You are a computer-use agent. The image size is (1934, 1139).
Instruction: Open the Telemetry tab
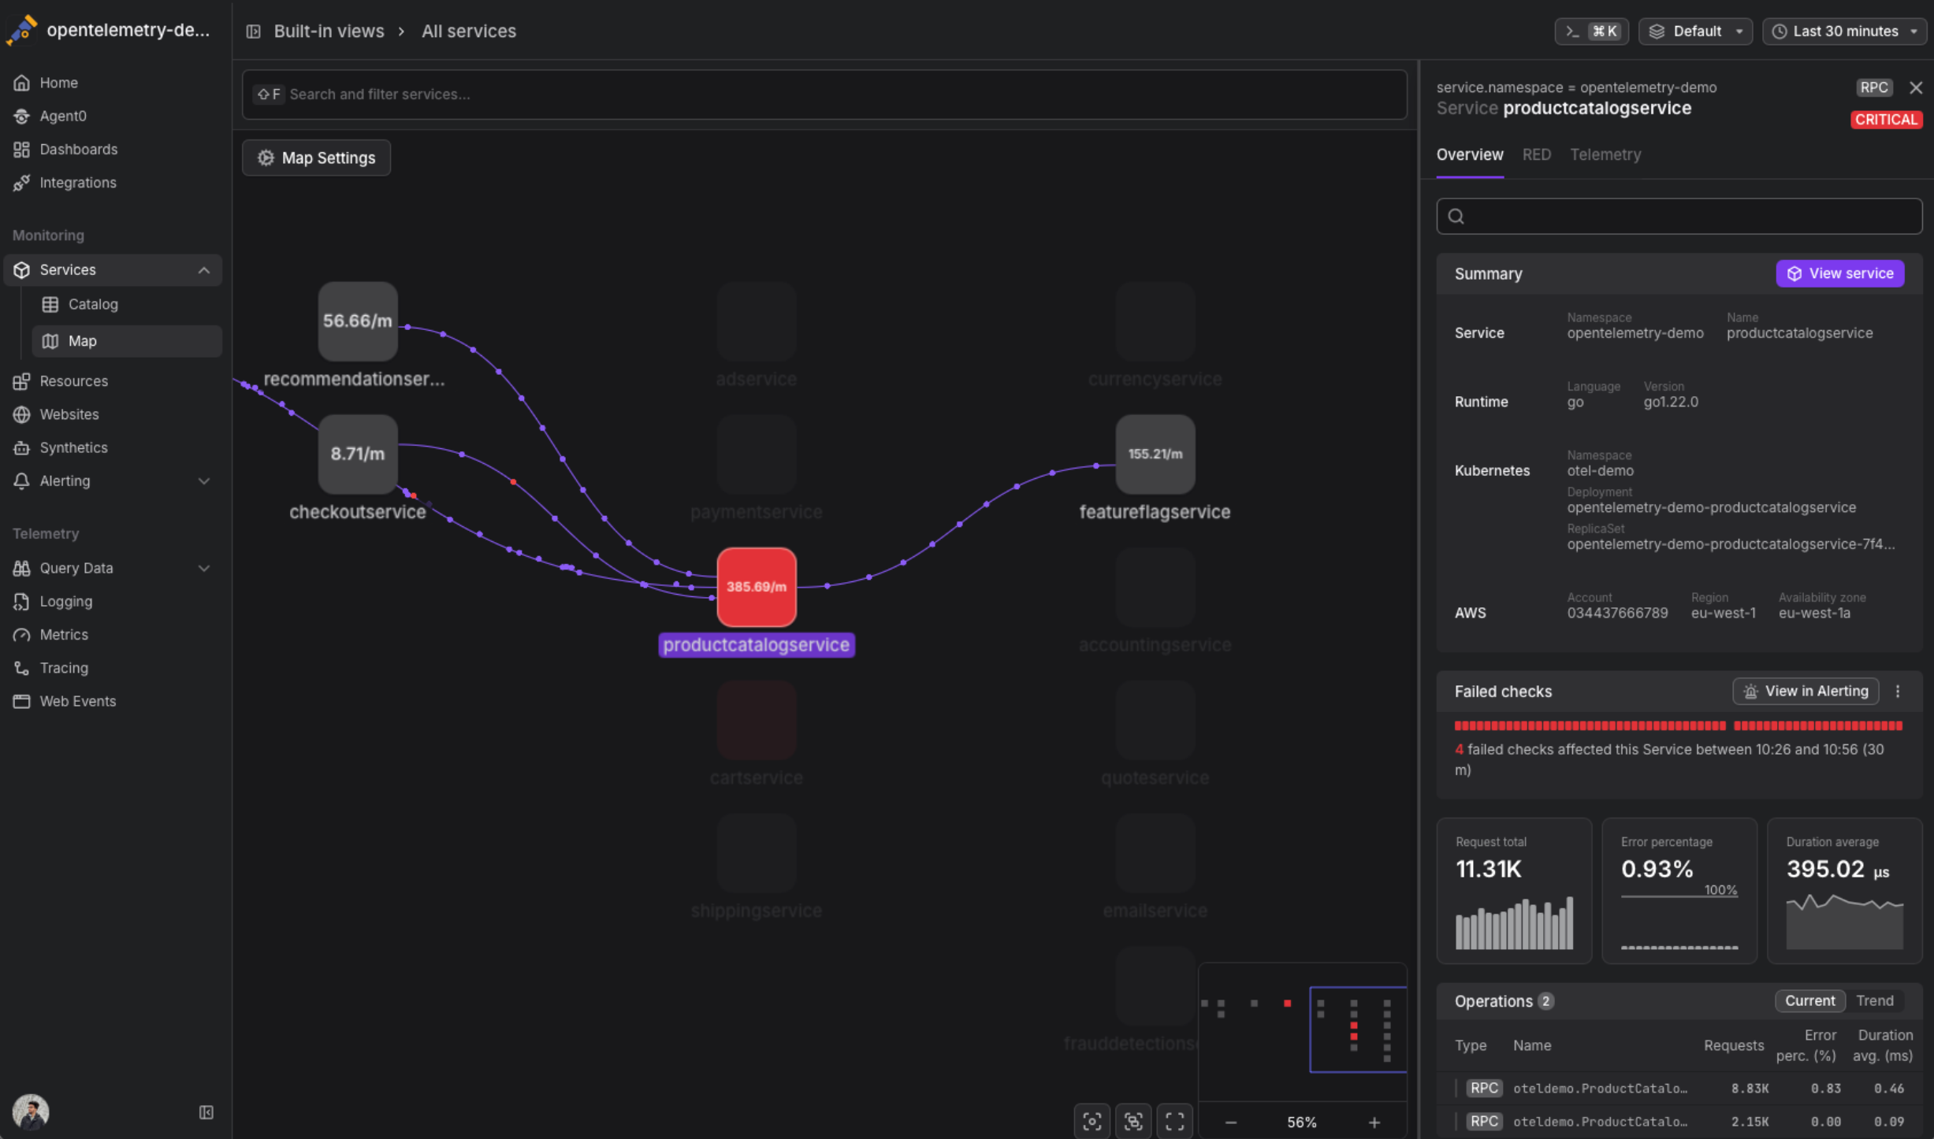click(x=1605, y=154)
